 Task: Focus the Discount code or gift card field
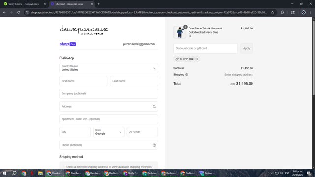click(x=205, y=48)
